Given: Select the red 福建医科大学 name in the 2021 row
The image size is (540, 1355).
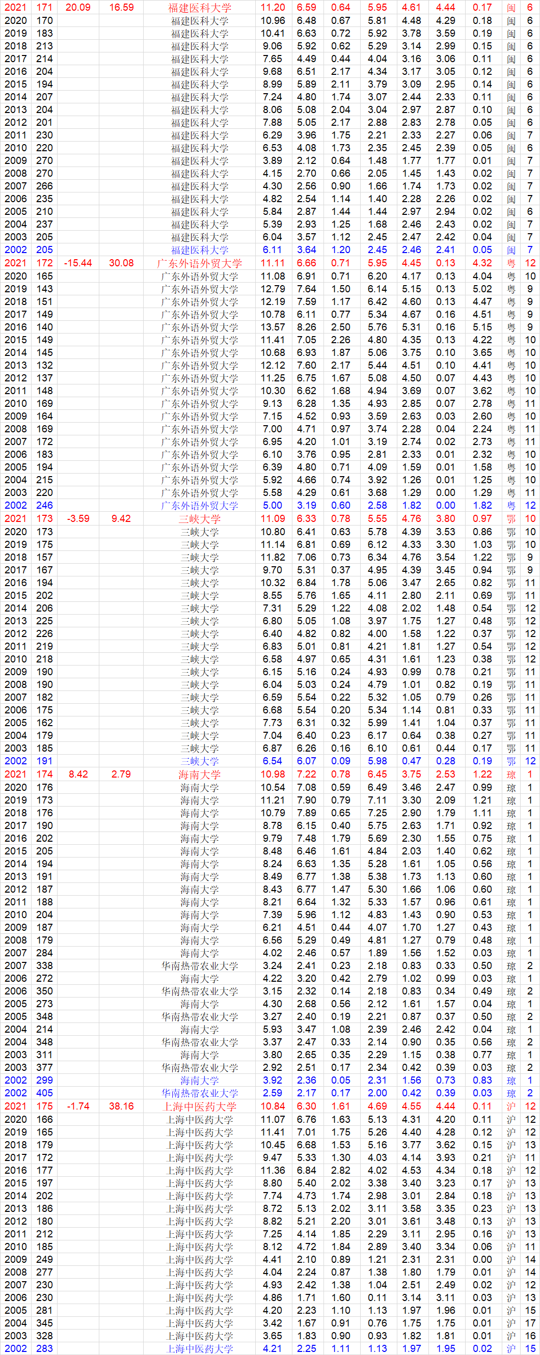Looking at the screenshot, I should click(200, 8).
